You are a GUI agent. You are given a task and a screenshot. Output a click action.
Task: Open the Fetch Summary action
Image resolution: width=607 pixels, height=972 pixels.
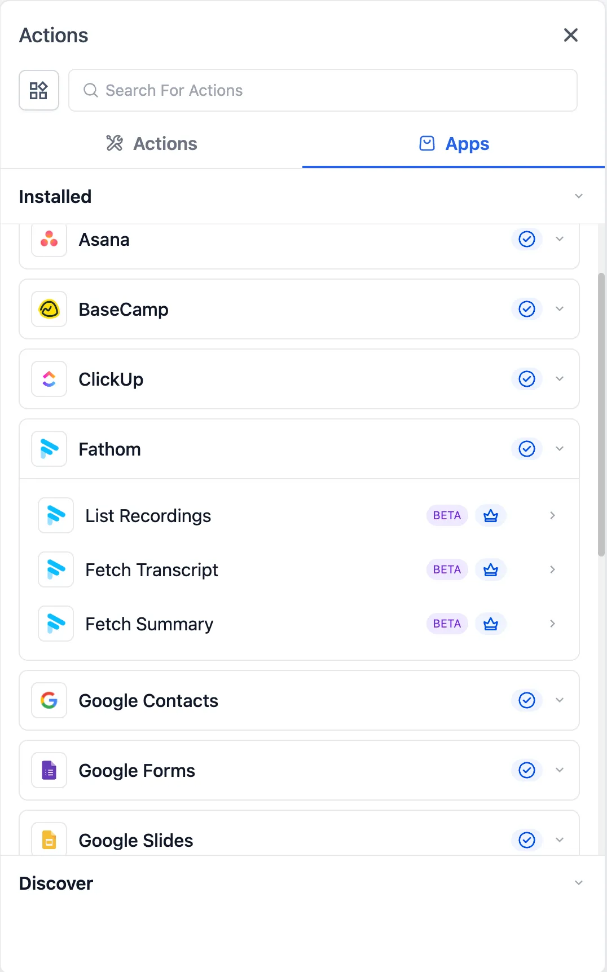pyautogui.click(x=149, y=624)
